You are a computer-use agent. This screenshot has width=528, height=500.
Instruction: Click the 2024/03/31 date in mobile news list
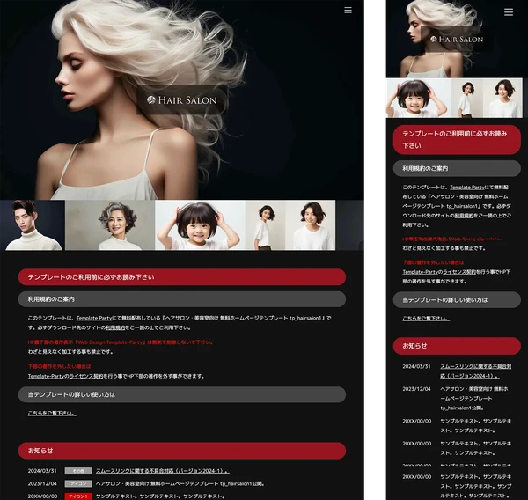(x=416, y=366)
